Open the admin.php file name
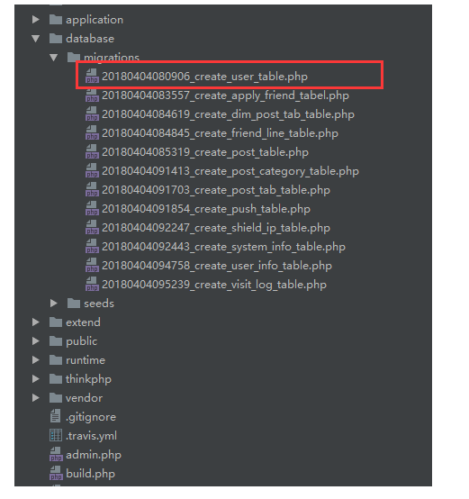Screen dimensions: 469x499 pyautogui.click(x=94, y=455)
